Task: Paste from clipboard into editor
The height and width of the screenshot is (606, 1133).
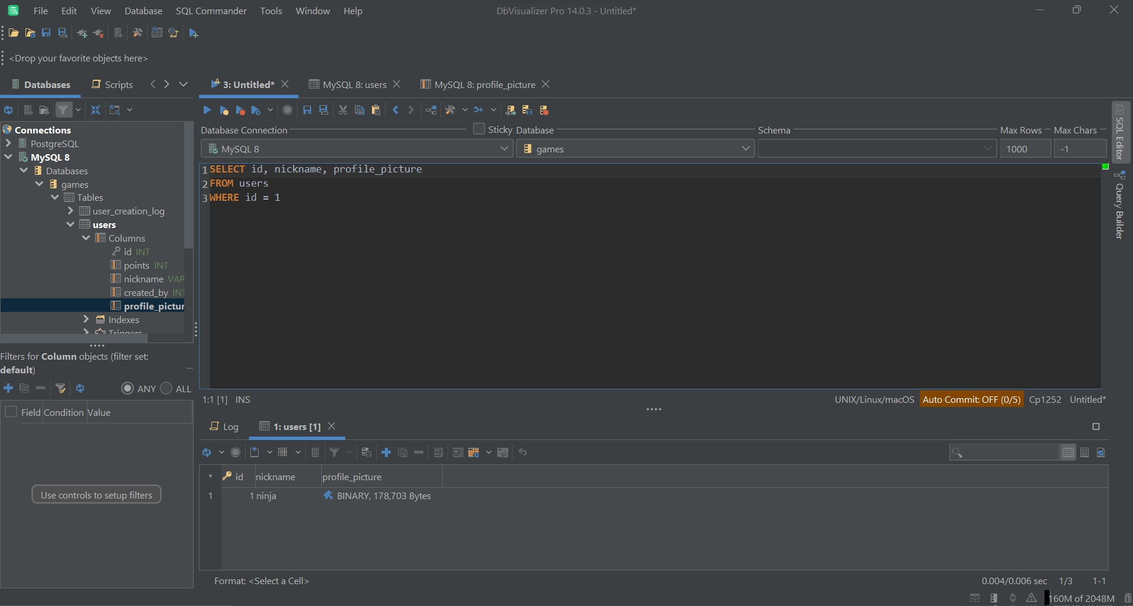Action: (x=376, y=110)
